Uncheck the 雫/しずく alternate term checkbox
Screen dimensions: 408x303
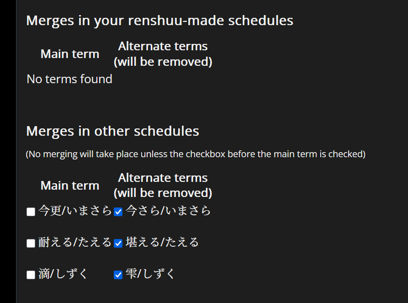pos(118,275)
